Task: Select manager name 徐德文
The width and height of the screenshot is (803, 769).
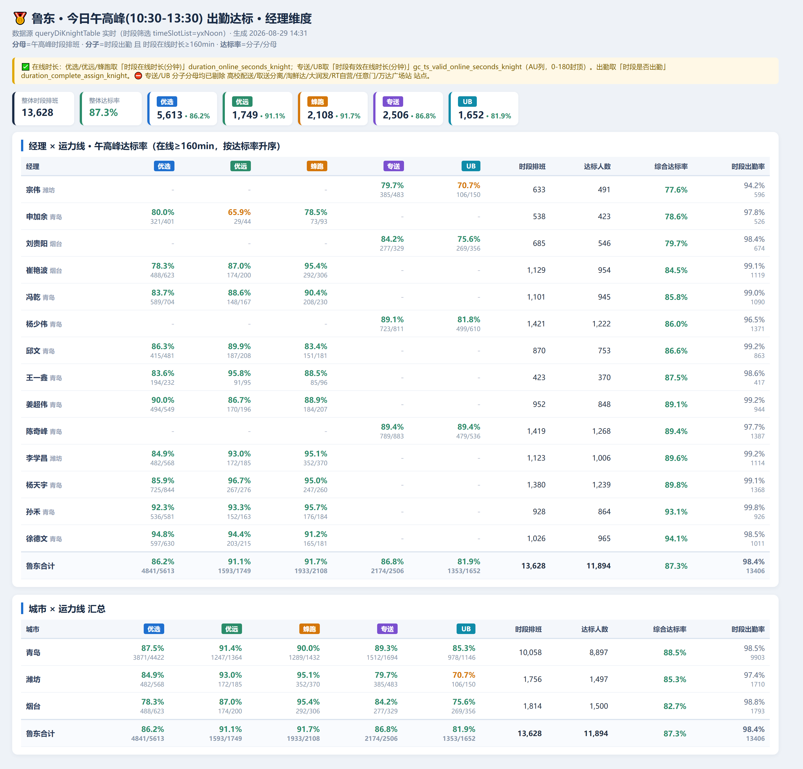Action: tap(37, 538)
